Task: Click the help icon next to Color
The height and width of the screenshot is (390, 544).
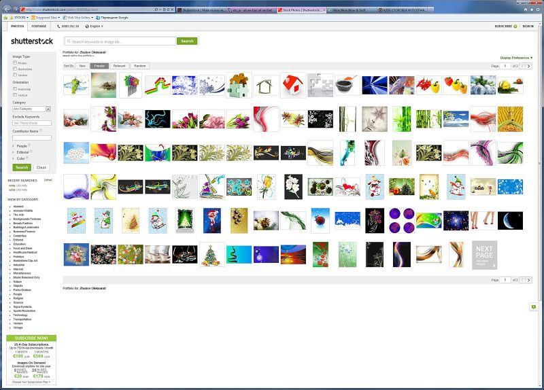Action: pos(27,158)
